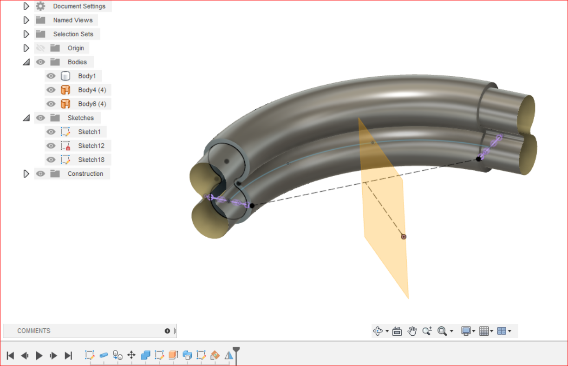The width and height of the screenshot is (568, 366).
Task: Expand the Named Views folder
Action: coord(26,20)
